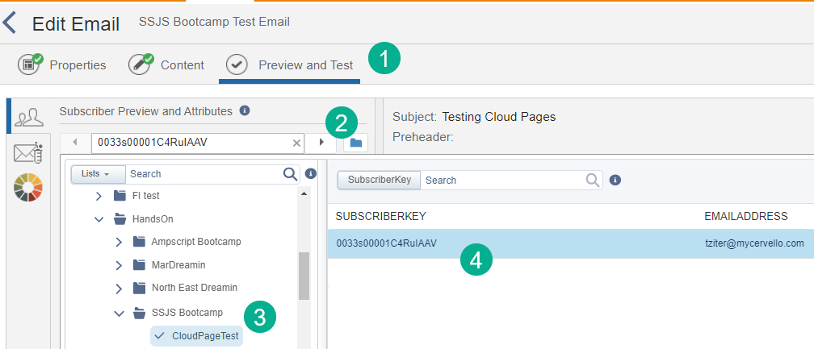This screenshot has height=349, width=814.
Task: Select the CloudPageTest list
Action: click(x=205, y=336)
